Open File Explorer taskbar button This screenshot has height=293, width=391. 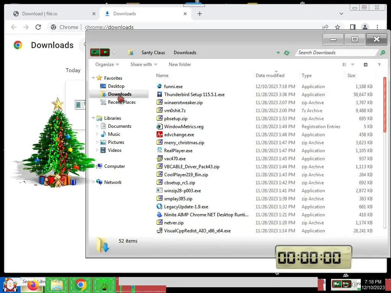pos(57,285)
